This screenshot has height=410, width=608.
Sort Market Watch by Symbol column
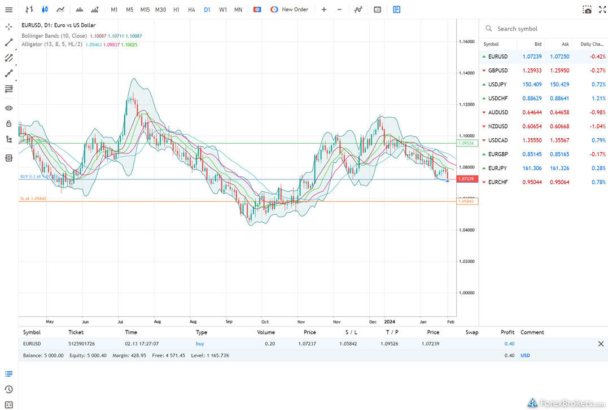(491, 44)
